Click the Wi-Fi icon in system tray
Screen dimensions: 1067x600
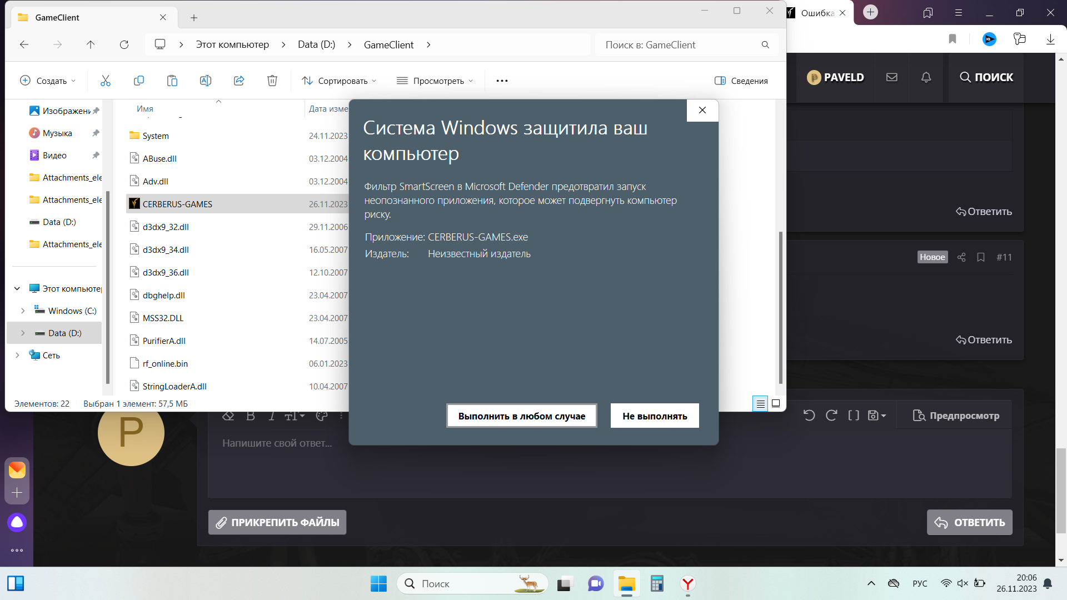[x=946, y=583]
